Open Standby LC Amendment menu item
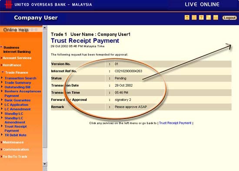The height and width of the screenshot is (171, 239). tap(15, 120)
